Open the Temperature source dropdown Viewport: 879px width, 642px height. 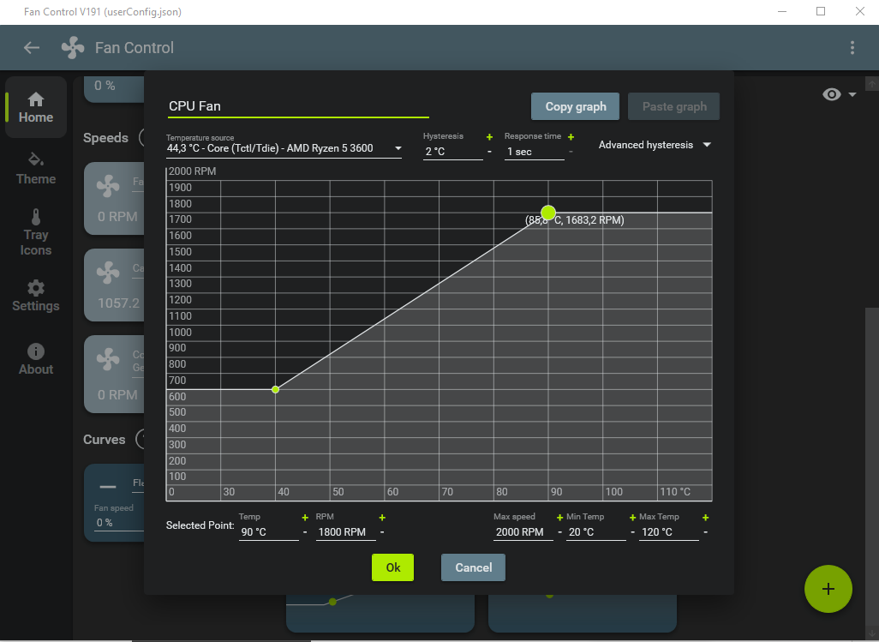coord(284,148)
